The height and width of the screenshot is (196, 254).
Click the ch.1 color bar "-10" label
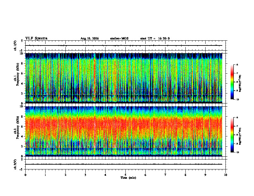[x=237, y=100]
